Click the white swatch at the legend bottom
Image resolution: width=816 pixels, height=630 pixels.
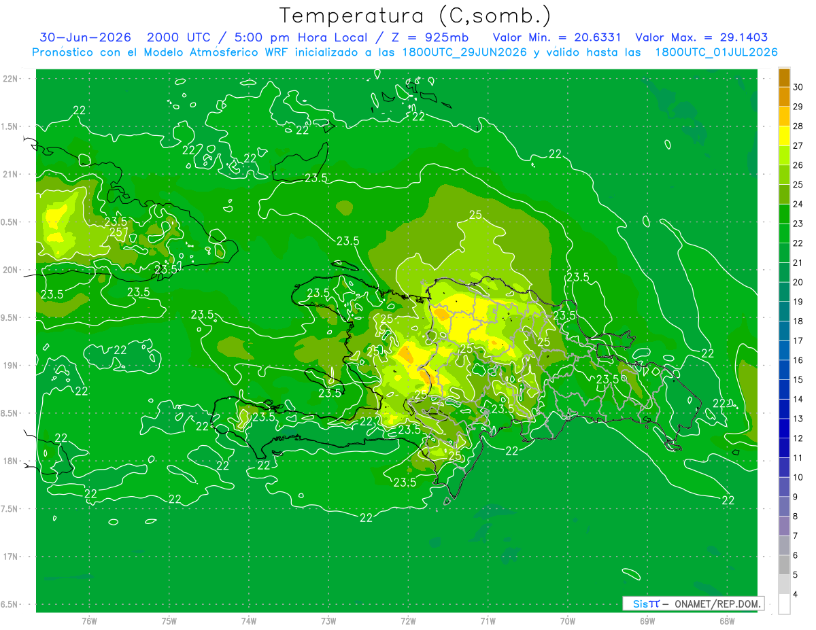pos(784,603)
